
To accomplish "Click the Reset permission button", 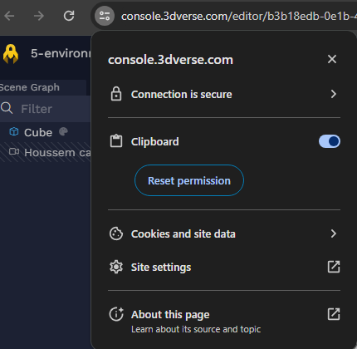I will click(189, 180).
